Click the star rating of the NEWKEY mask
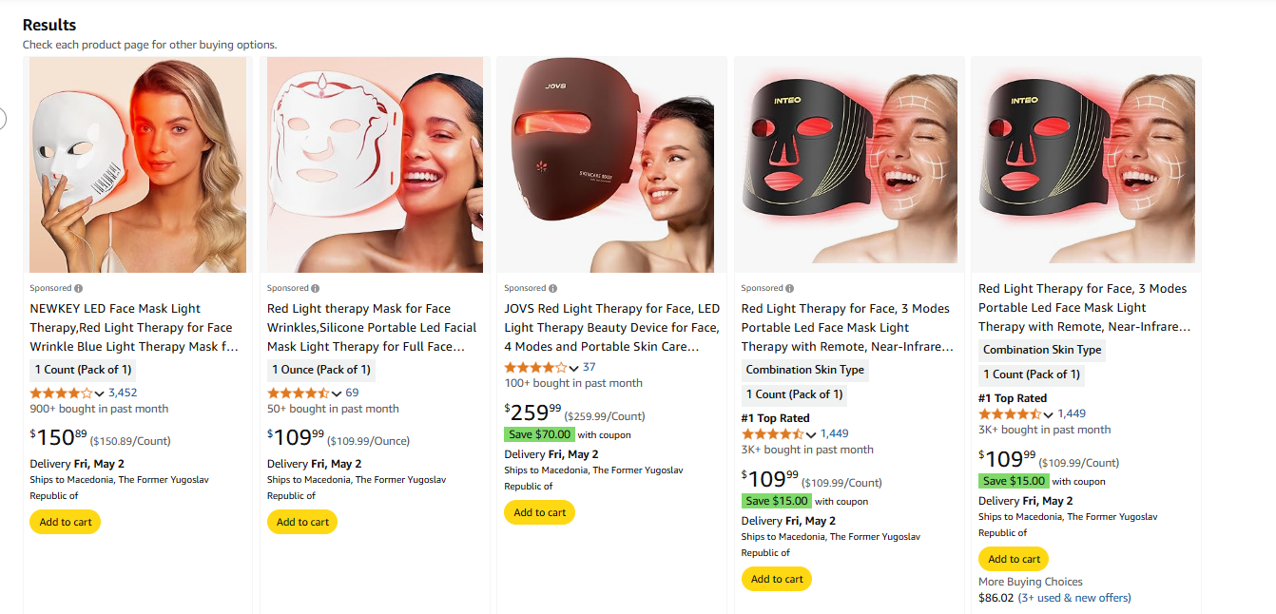Screen dimensions: 1276x614 [62, 393]
